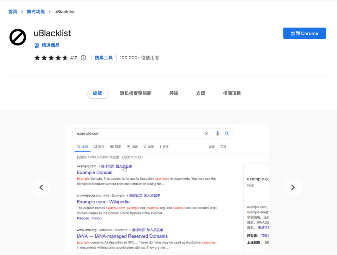This screenshot has height=255, width=337.
Task: Open the Purpose sitelink
Action: [83, 218]
